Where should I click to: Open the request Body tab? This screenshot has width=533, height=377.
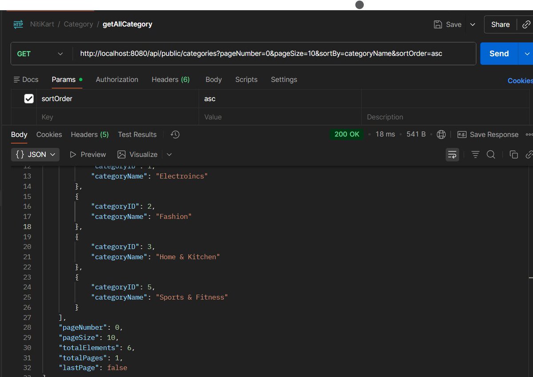[x=214, y=79]
